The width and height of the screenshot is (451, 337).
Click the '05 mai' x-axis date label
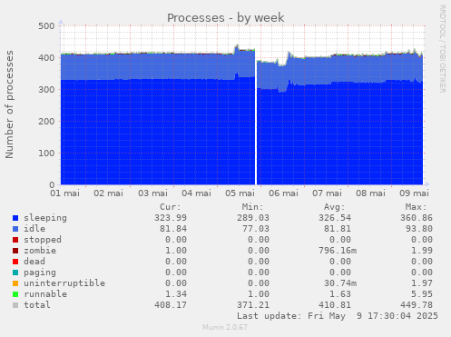[x=240, y=193]
